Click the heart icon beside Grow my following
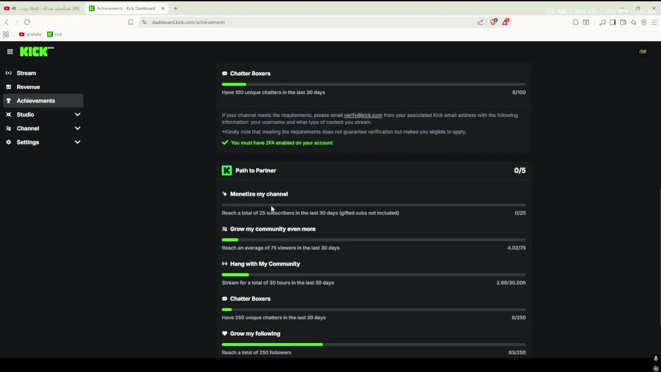 [225, 334]
